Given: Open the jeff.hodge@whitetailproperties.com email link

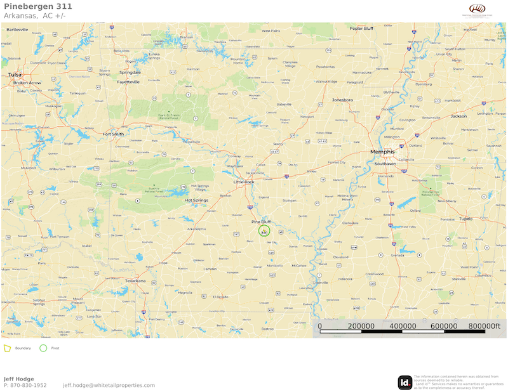Looking at the screenshot, I should coord(109,385).
